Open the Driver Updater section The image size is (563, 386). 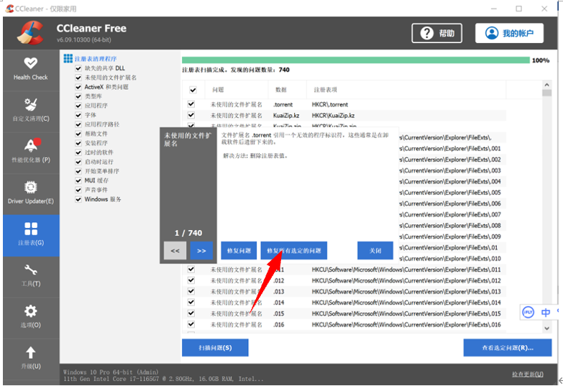[x=30, y=193]
